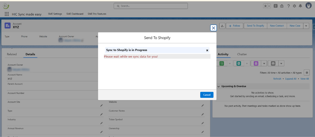The width and height of the screenshot is (315, 137).
Task: Click the favorites star icon
Action: 265,6
